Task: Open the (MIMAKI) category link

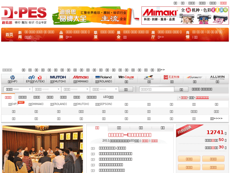Action: tap(36, 104)
